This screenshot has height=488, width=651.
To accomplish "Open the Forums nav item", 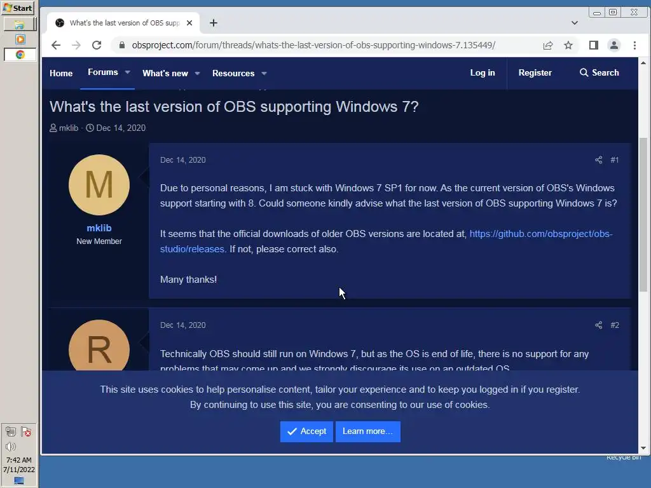I will 103,72.
